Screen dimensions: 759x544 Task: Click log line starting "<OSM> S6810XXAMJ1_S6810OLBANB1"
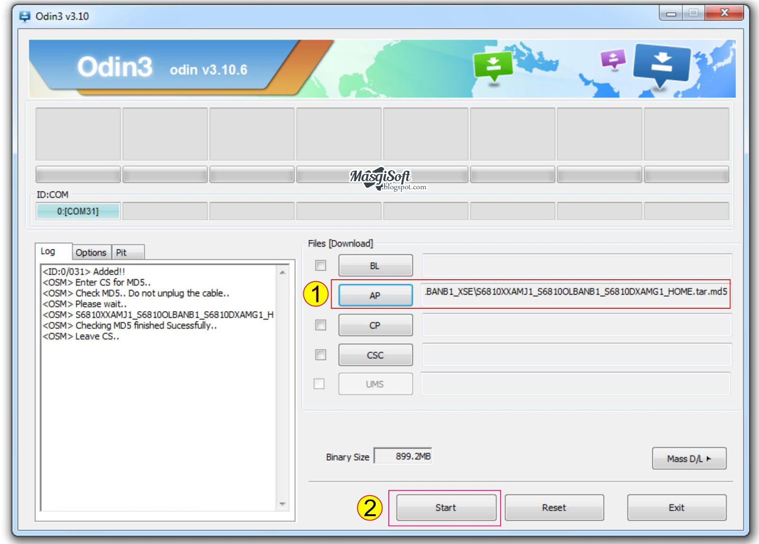tap(158, 315)
